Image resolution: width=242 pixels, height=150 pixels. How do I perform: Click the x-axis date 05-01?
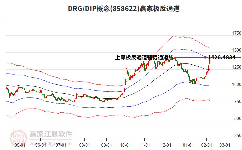click(x=20, y=145)
